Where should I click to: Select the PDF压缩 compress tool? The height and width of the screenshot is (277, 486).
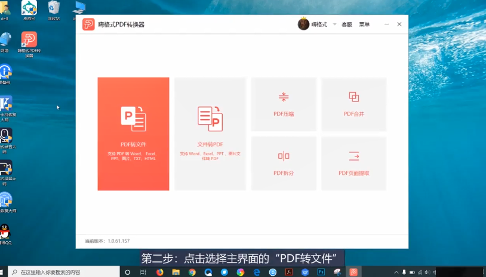[284, 104]
